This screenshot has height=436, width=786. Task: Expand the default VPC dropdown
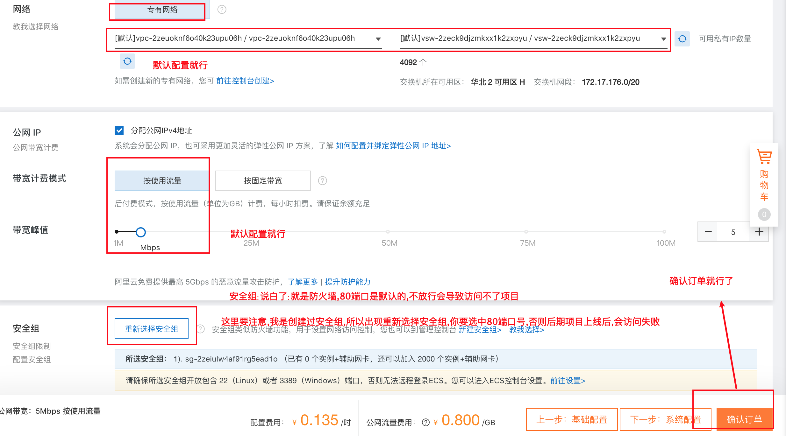248,39
